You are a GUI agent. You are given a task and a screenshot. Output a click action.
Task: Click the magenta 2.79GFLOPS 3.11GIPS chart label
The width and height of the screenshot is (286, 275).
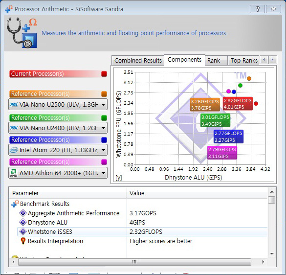click(222, 153)
